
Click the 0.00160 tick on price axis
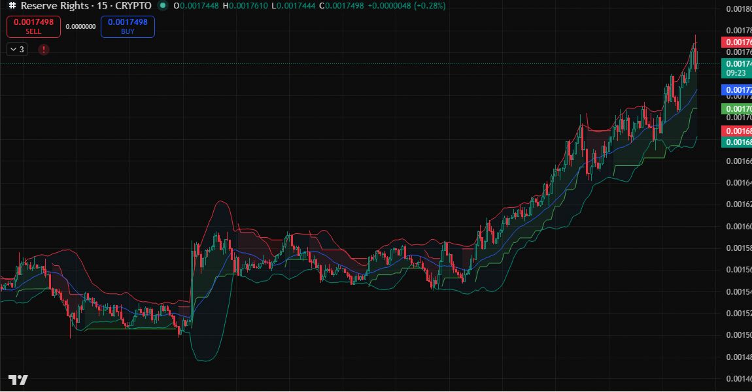[738, 226]
